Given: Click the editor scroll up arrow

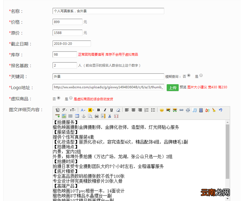Looking at the screenshot, I should (x=227, y=122).
